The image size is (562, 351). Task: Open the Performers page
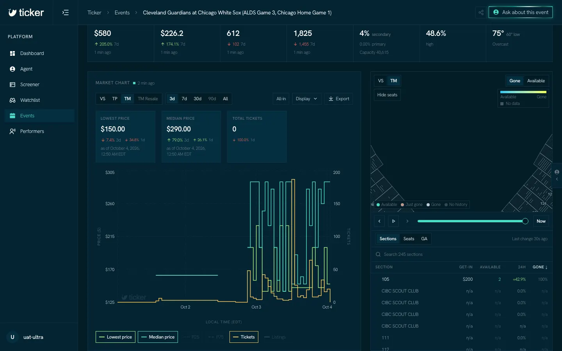(x=39, y=131)
